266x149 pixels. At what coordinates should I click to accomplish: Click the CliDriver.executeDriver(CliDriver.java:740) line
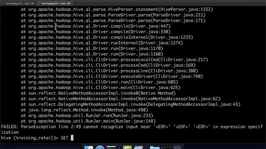(x=112, y=76)
